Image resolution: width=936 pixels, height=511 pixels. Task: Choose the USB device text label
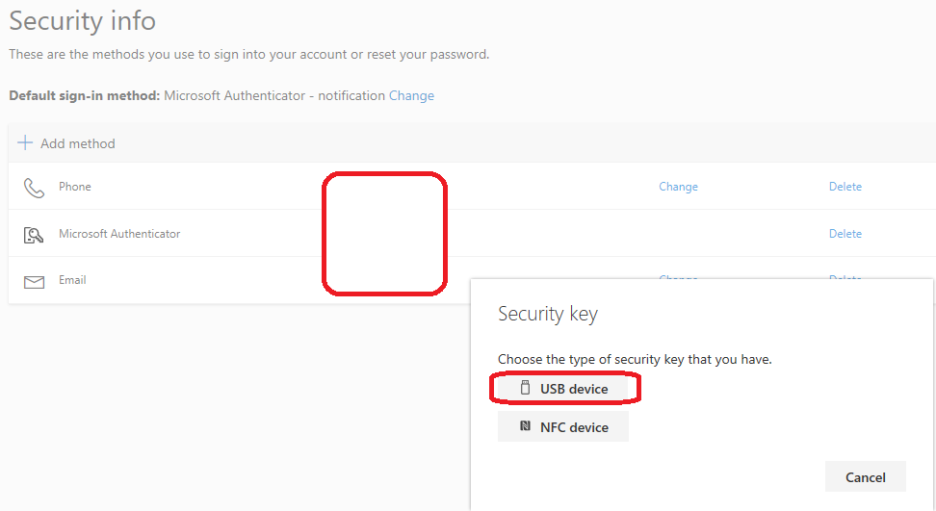coord(574,389)
